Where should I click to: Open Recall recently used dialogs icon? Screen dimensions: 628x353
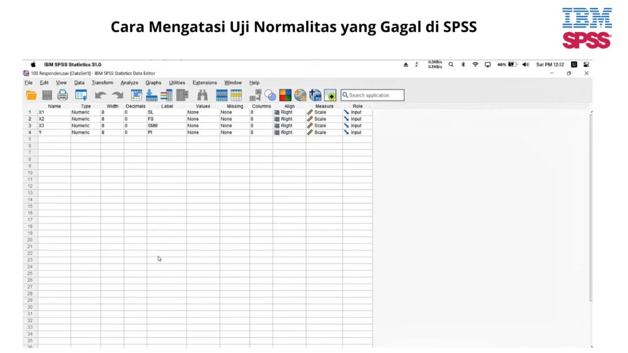(x=82, y=95)
